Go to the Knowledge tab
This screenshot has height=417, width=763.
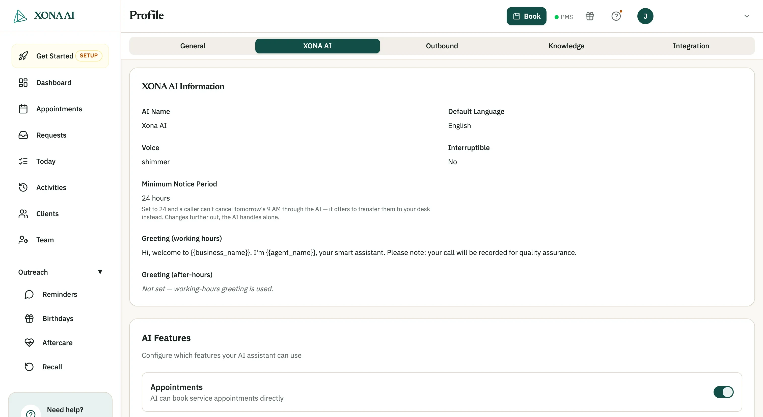tap(566, 46)
